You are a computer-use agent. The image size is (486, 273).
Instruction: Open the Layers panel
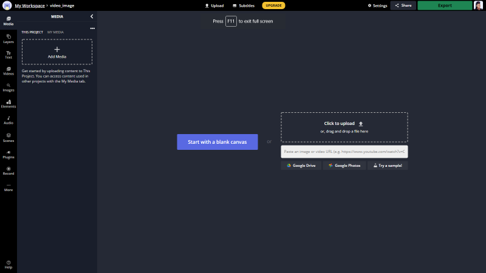coord(9,39)
